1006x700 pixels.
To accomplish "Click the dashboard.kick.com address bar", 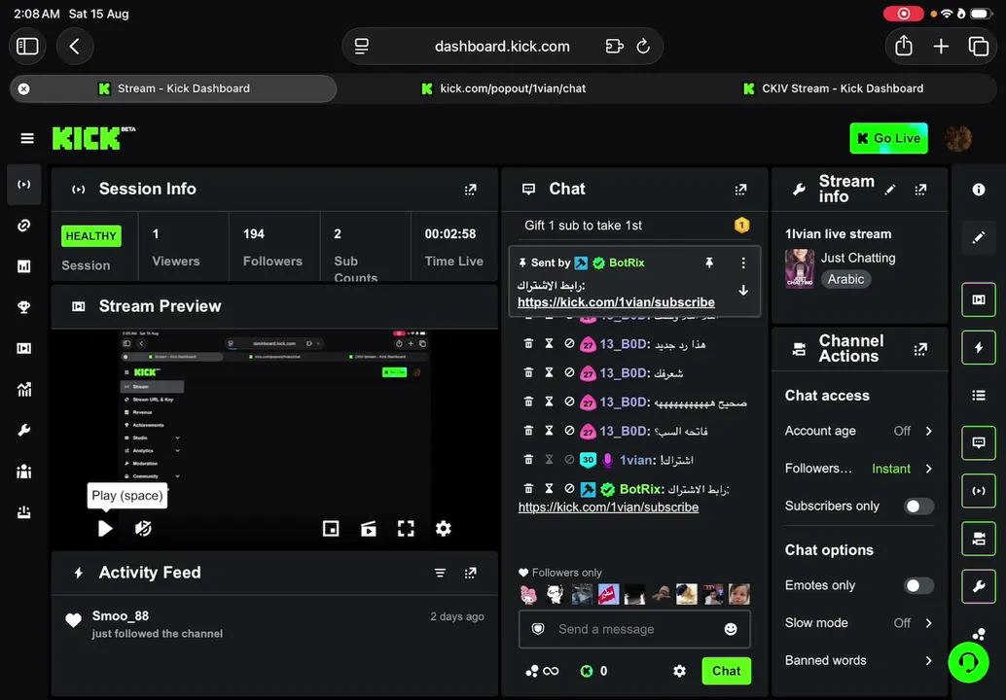I will 502,46.
